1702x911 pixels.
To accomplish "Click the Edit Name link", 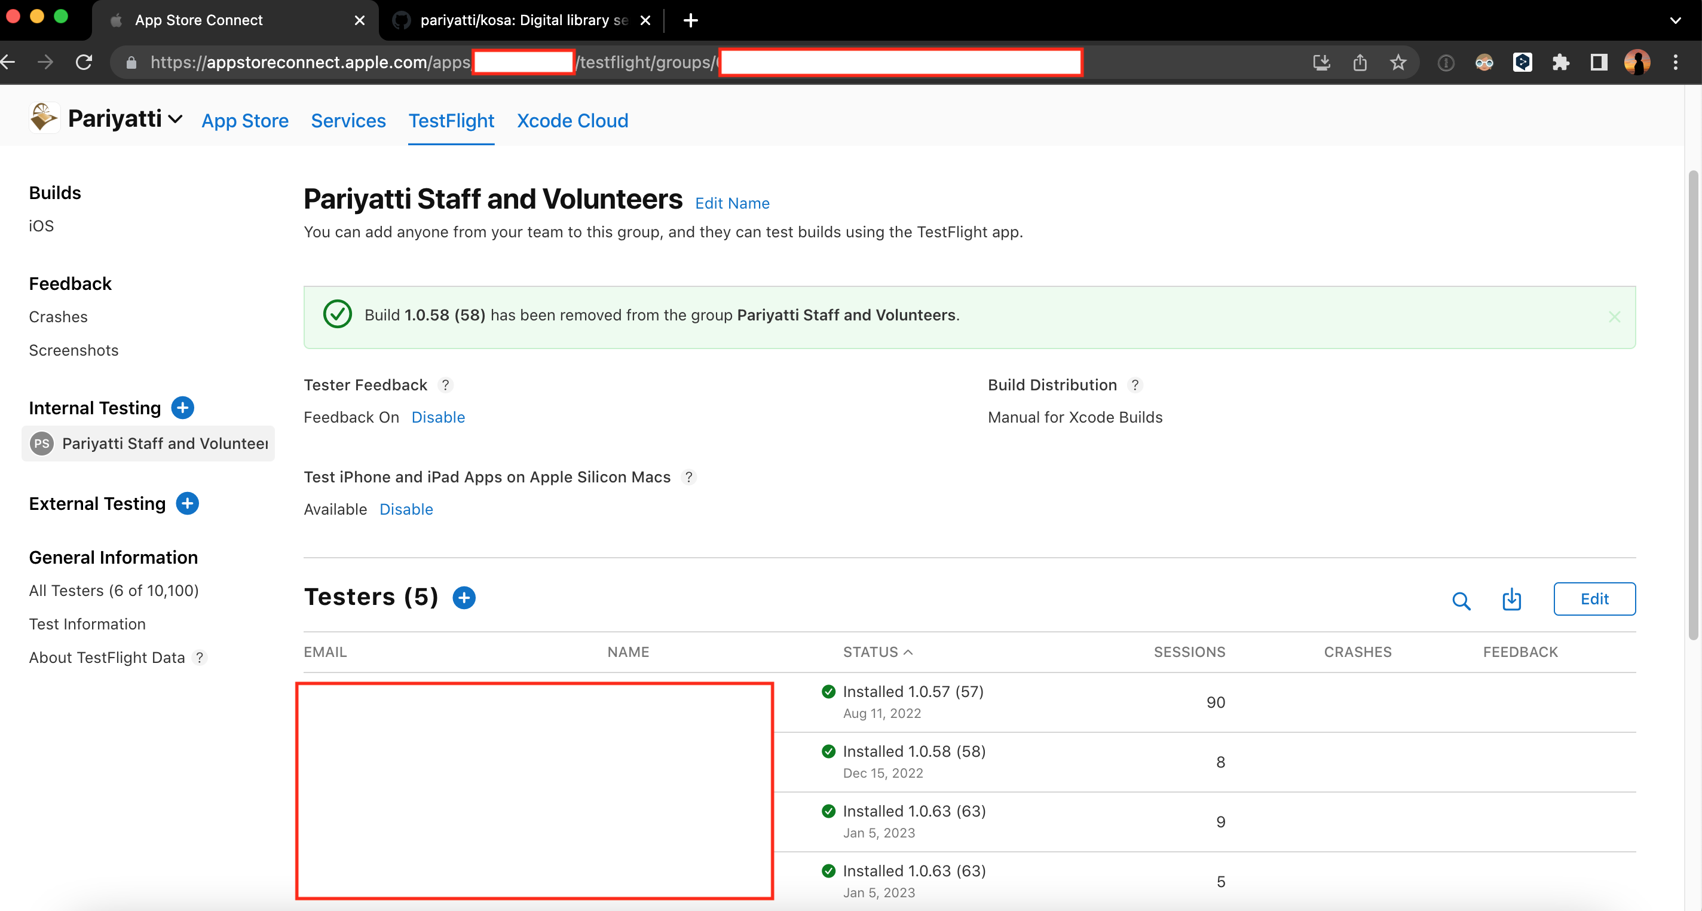I will click(732, 203).
